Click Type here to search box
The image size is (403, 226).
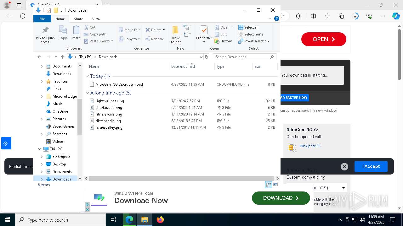60,220
